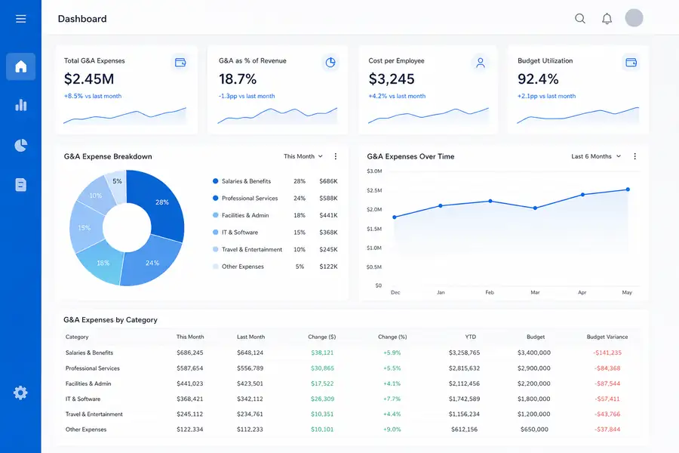Click the Jan data point on line chart
The height and width of the screenshot is (453, 679).
441,206
